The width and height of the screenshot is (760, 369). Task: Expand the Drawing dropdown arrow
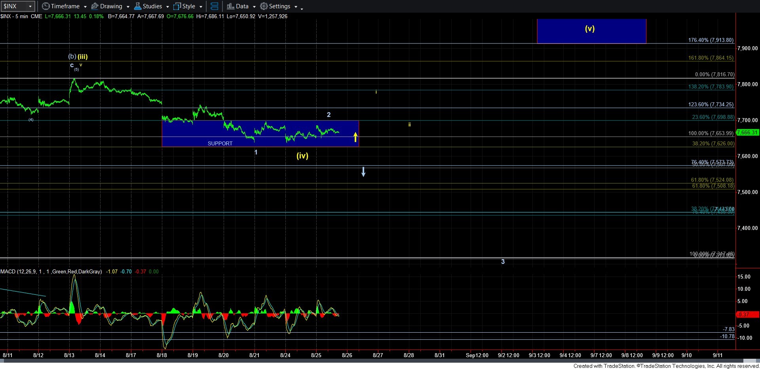pyautogui.click(x=128, y=7)
